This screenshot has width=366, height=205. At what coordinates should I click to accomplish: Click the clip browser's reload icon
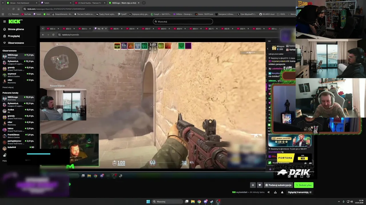click(53, 35)
